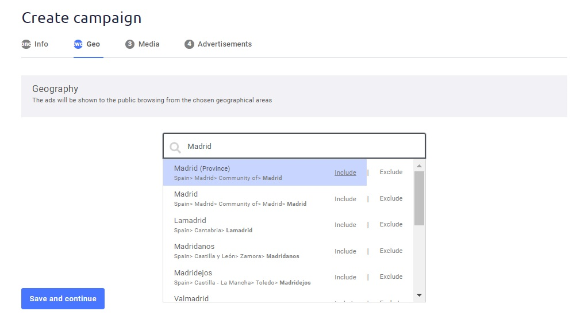Click the results list scroll down arrow
Image resolution: width=588 pixels, height=334 pixels.
[x=419, y=295]
